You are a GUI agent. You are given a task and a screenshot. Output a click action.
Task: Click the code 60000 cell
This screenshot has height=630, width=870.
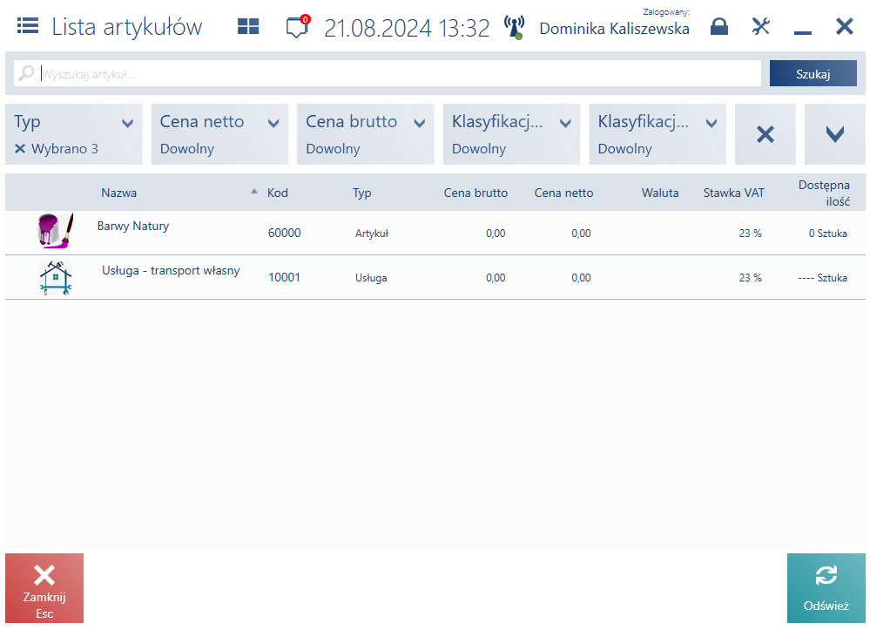[284, 233]
